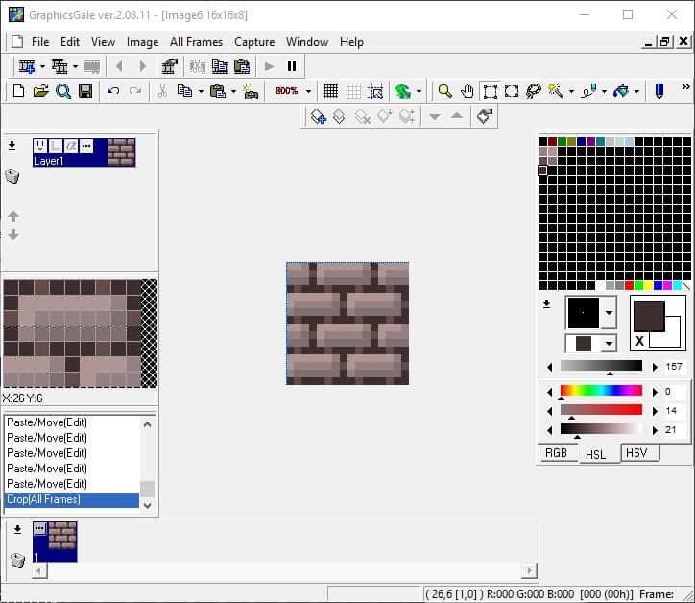Click the Paste clipboard icon
The height and width of the screenshot is (603, 695).
[218, 91]
